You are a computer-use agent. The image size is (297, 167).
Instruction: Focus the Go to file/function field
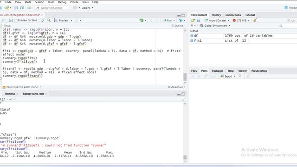(x=52, y=8)
